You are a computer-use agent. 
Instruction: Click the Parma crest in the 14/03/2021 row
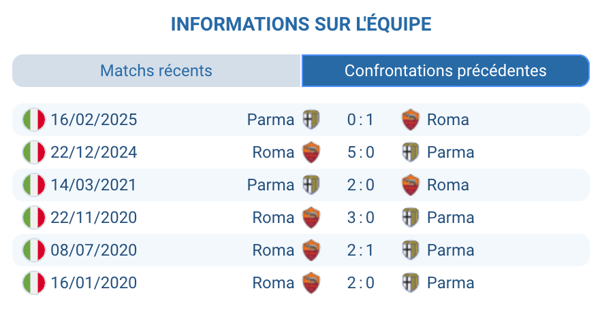point(311,185)
